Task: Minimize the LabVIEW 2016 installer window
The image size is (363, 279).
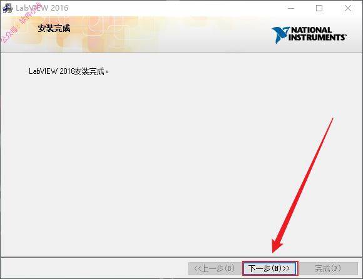Action: (291, 8)
